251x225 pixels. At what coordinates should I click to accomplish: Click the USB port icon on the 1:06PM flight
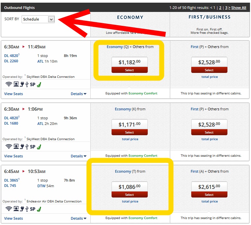point(27,147)
